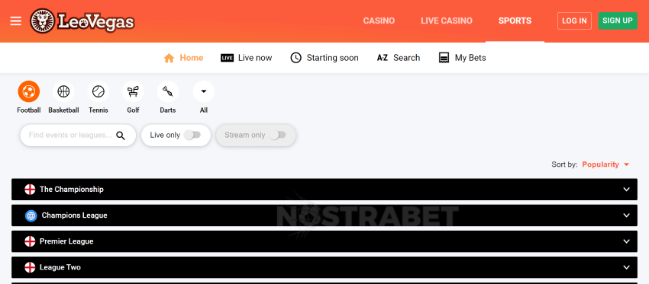649x284 pixels.
Task: Switch to Live now tab
Action: point(255,58)
